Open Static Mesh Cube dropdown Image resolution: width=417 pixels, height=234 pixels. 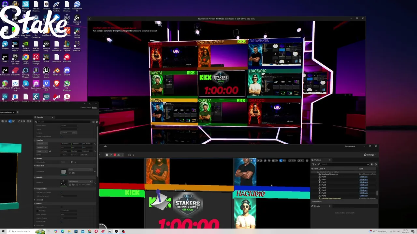[x=80, y=170]
